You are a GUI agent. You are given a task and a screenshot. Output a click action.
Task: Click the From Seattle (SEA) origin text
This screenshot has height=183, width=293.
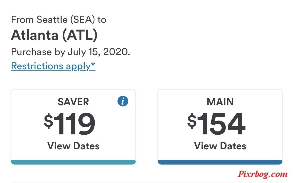click(59, 20)
